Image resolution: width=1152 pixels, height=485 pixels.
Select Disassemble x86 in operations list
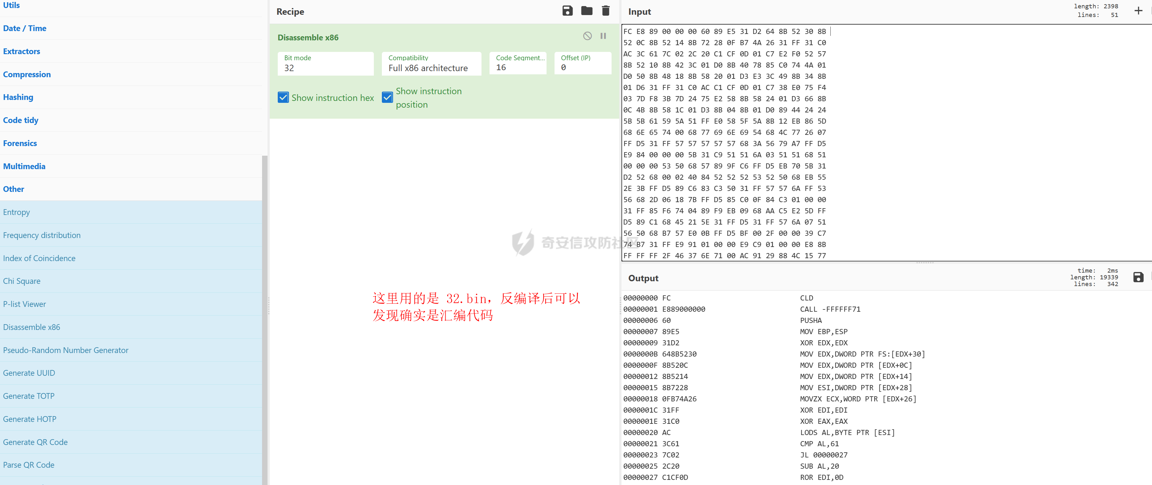[131, 327]
